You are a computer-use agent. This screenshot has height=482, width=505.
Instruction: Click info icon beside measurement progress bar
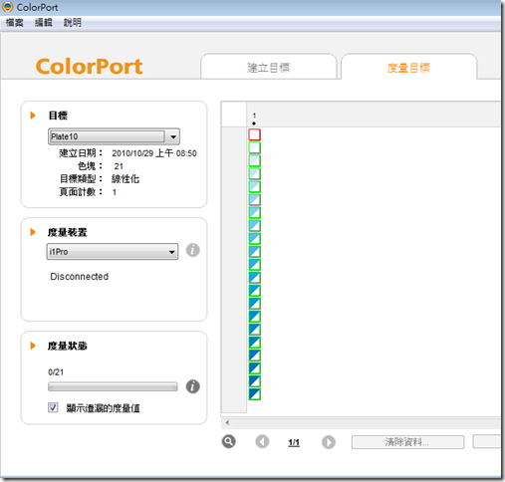[192, 386]
